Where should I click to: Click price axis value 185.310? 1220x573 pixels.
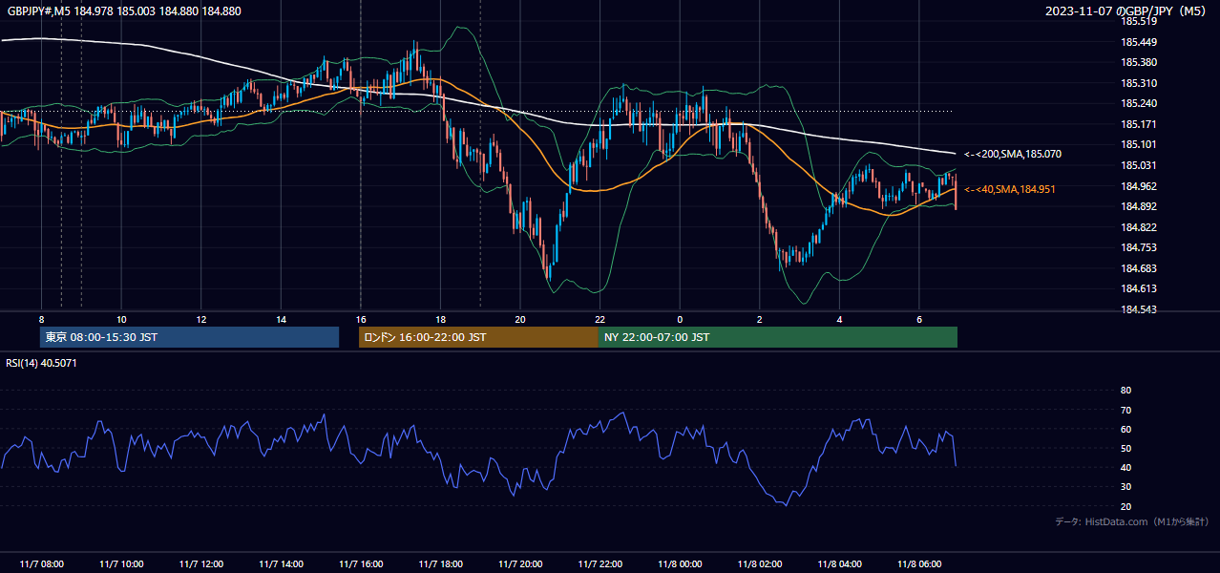pyautogui.click(x=1139, y=83)
